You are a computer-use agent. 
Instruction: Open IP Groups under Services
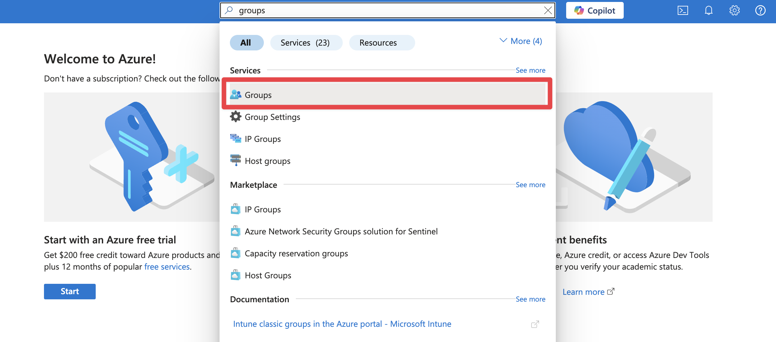(387, 139)
